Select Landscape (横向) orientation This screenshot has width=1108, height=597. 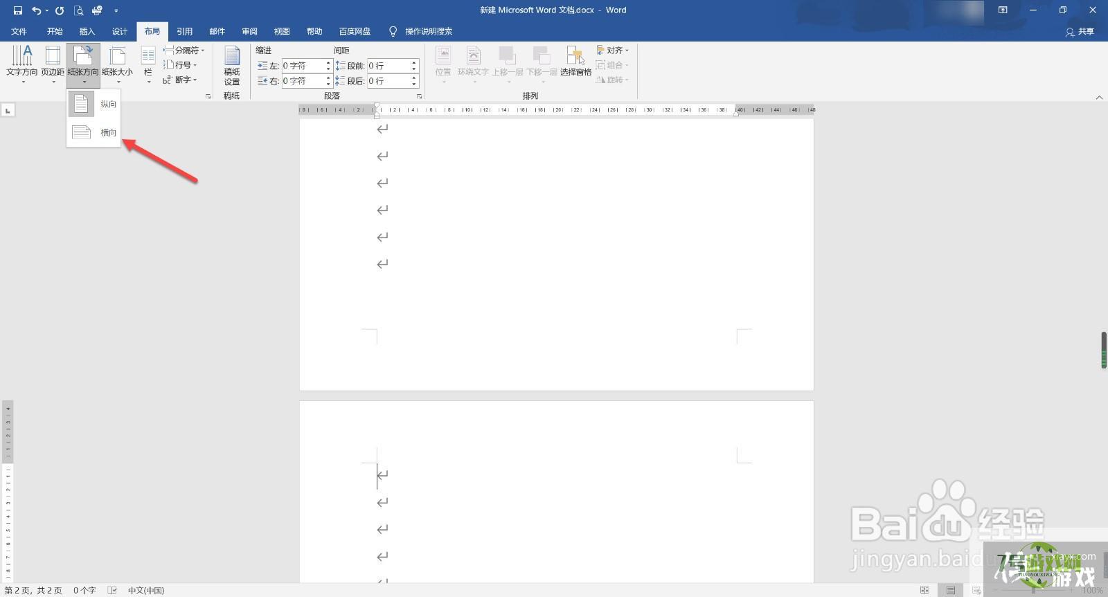(94, 132)
